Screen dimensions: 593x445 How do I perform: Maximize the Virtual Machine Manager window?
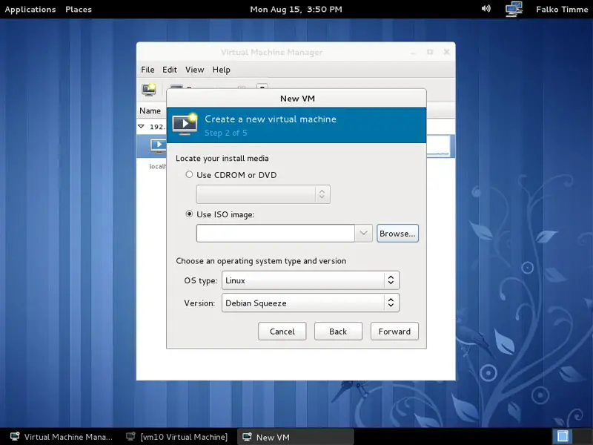coord(430,52)
